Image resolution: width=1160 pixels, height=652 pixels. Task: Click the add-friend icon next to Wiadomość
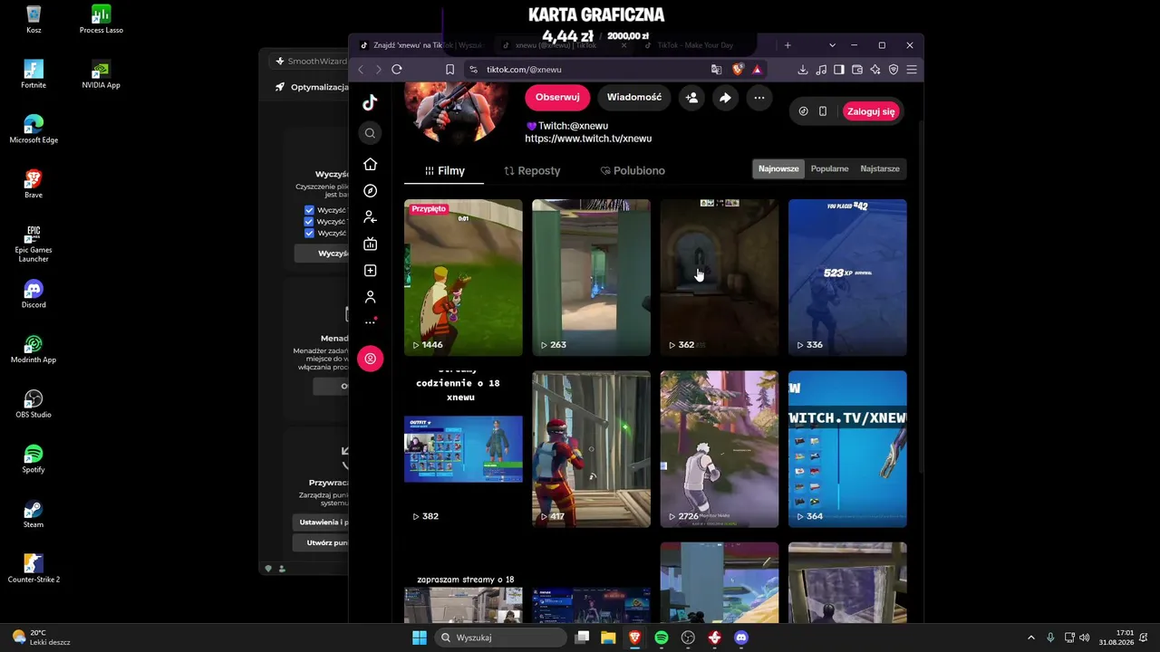692,98
